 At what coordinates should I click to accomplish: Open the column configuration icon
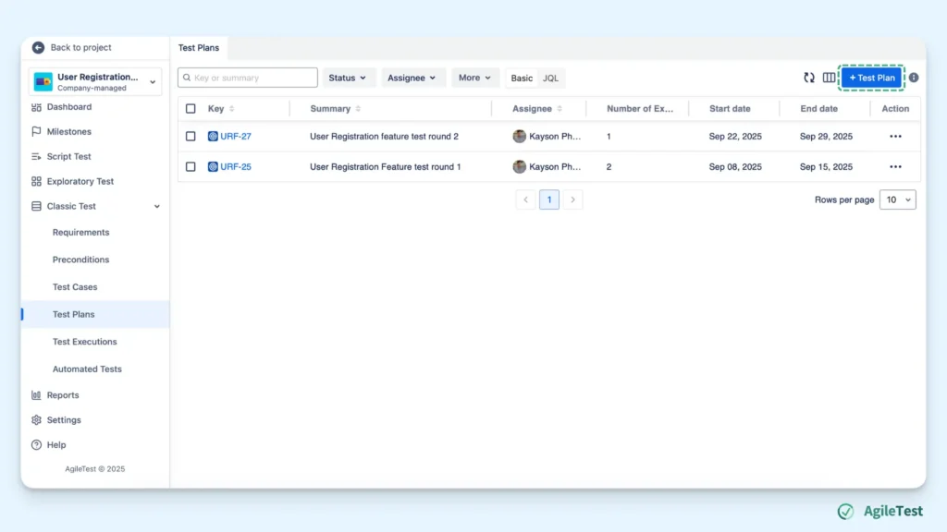[x=829, y=78]
